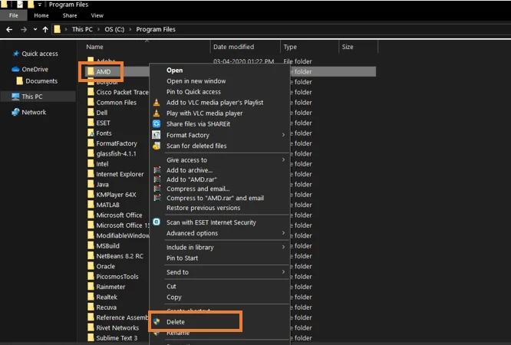Select the glassfish-4.1.1 folder

coord(116,154)
